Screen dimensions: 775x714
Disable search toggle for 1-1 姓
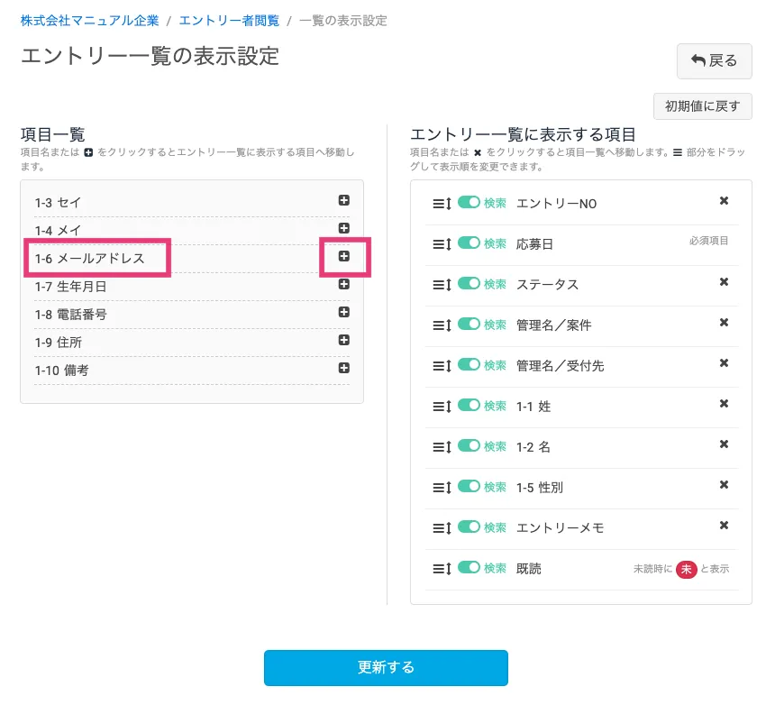click(469, 406)
